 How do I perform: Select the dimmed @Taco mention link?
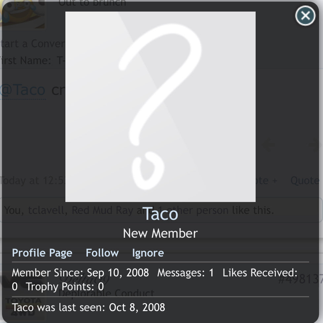click(23, 90)
